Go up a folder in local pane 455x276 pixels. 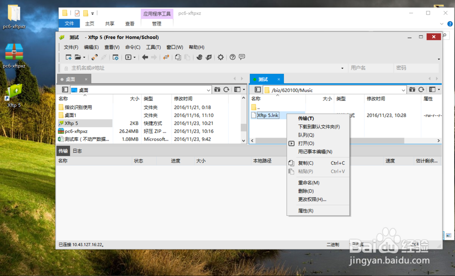(217, 90)
